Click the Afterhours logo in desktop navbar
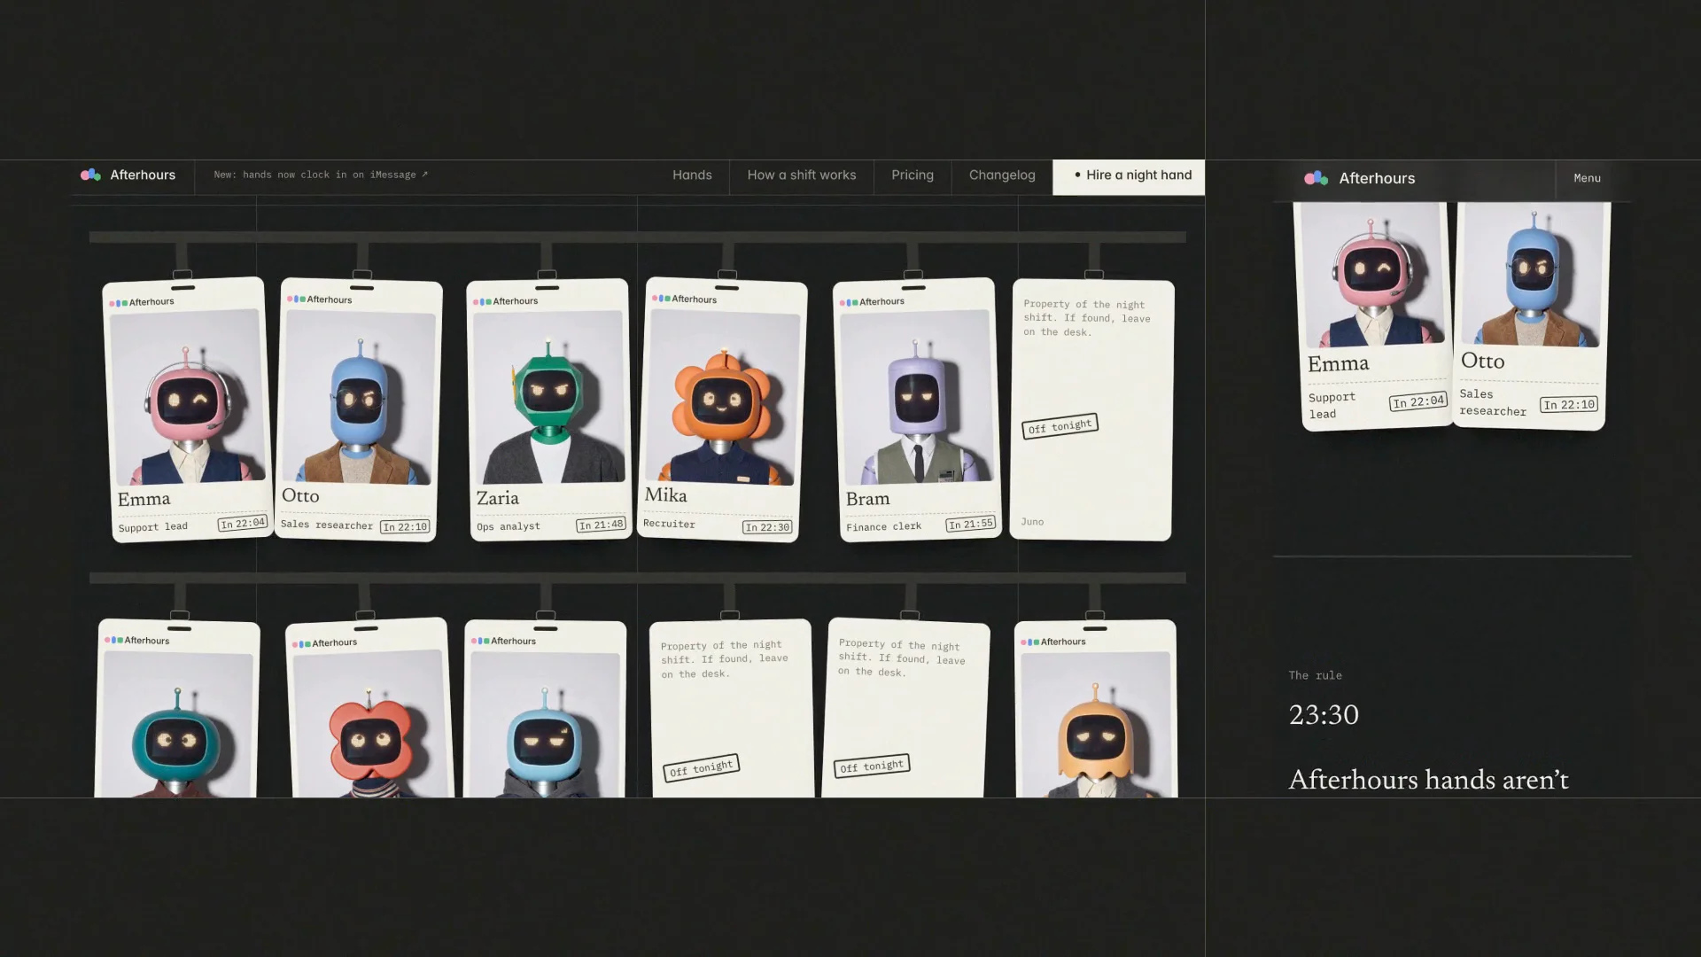The height and width of the screenshot is (957, 1701). [128, 175]
